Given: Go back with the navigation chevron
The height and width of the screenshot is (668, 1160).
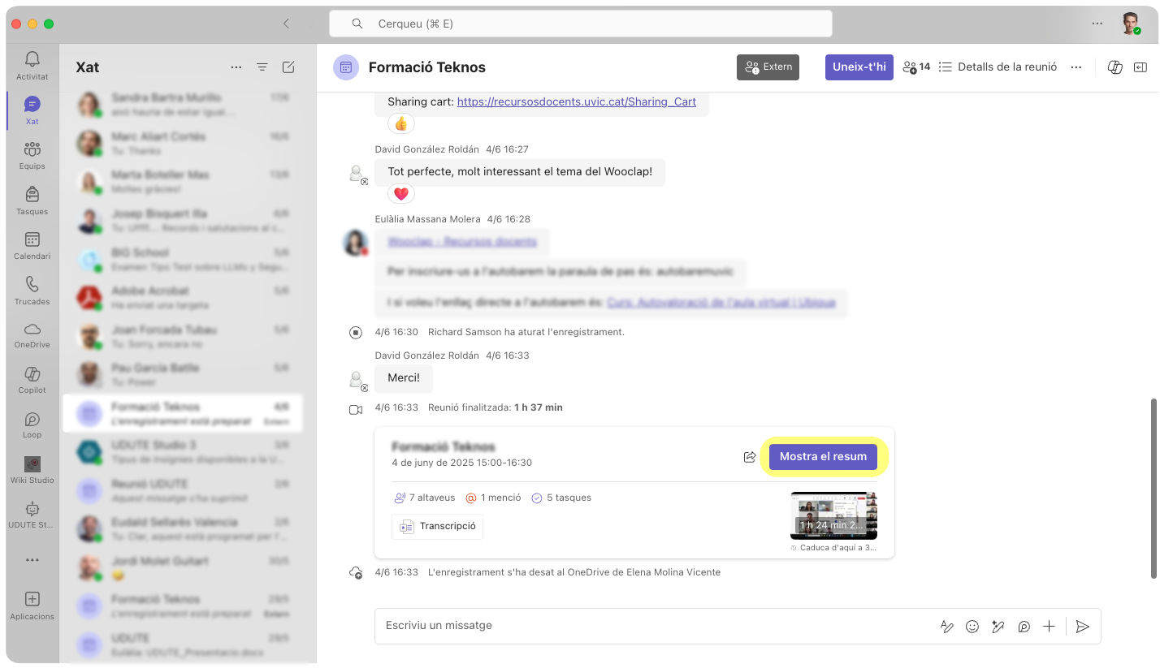Looking at the screenshot, I should (286, 24).
